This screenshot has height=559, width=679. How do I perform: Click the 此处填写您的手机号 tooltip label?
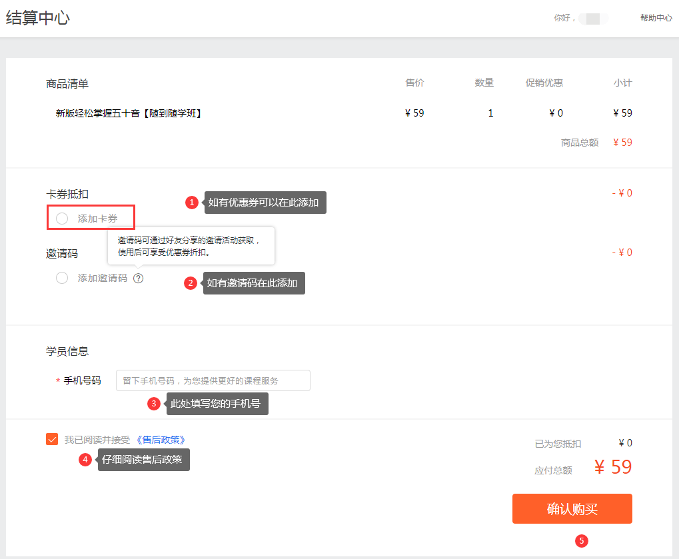pos(217,404)
